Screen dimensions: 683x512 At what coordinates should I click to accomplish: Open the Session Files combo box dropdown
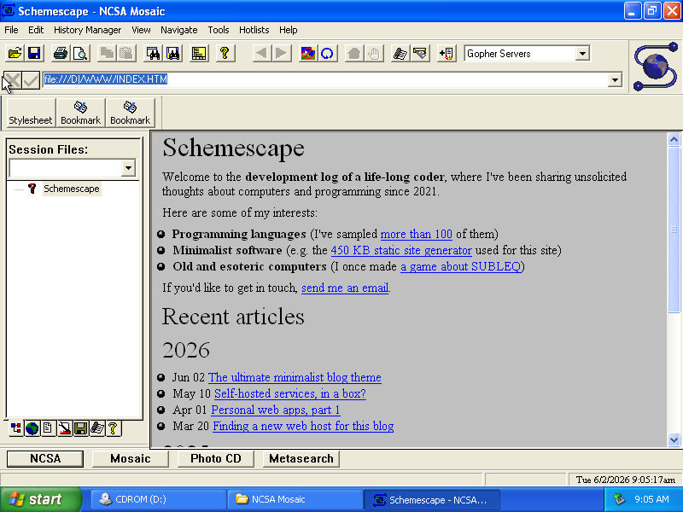click(128, 168)
